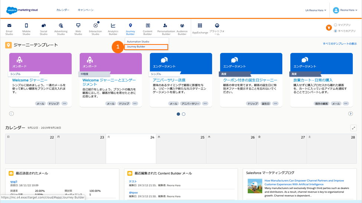Open the LA Reona Hara account dropdown

point(316,10)
